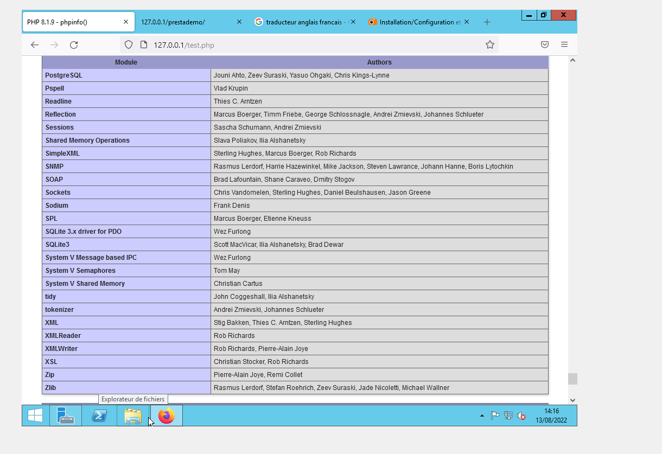Click the XMLReader module cell

(x=126, y=336)
